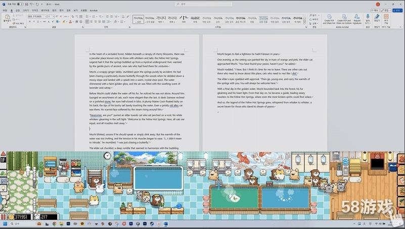Click the Editor pen icon in ribbon
This screenshot has width=405, height=229.
377,18
